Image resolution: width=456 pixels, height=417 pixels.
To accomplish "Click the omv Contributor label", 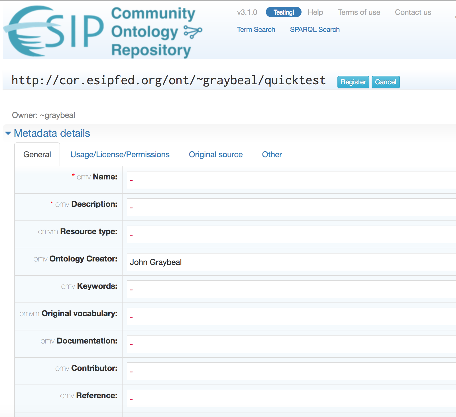I will tap(86, 368).
